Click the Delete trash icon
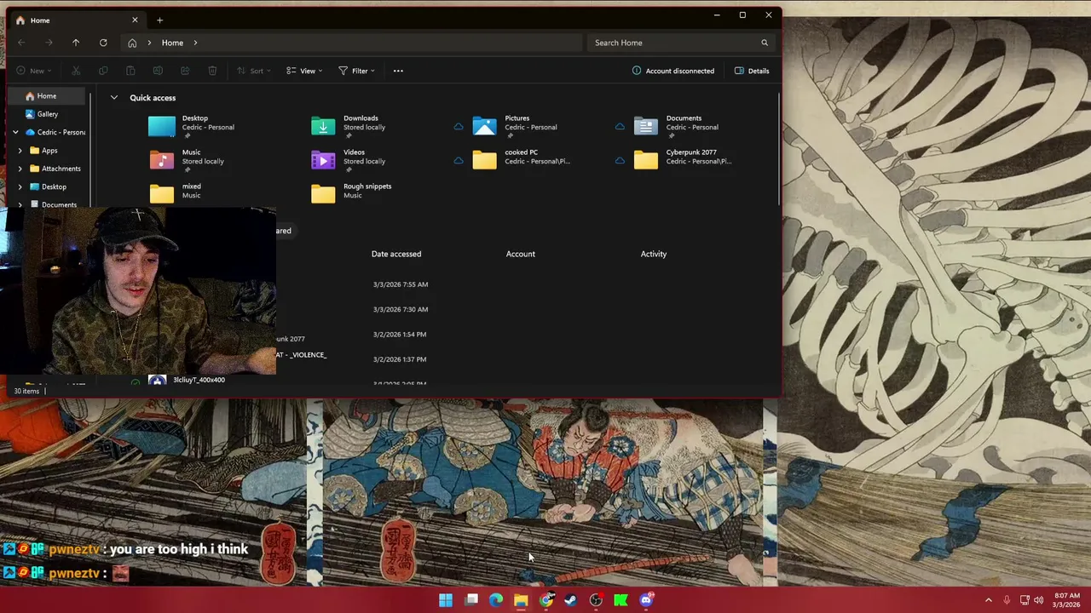 212,71
